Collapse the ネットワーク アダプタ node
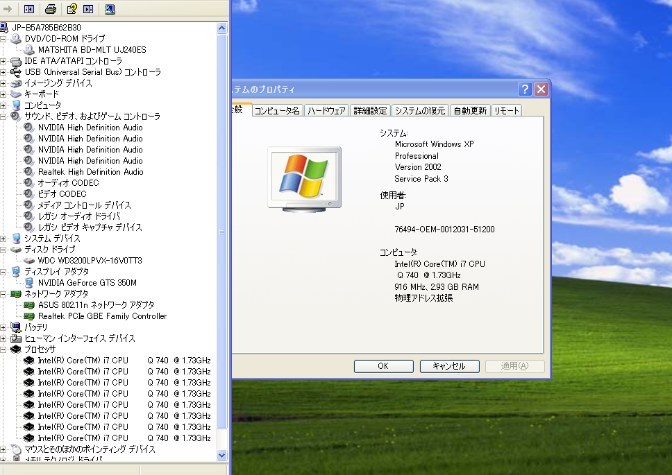Viewport: 672px width, 475px height. pos(3,294)
